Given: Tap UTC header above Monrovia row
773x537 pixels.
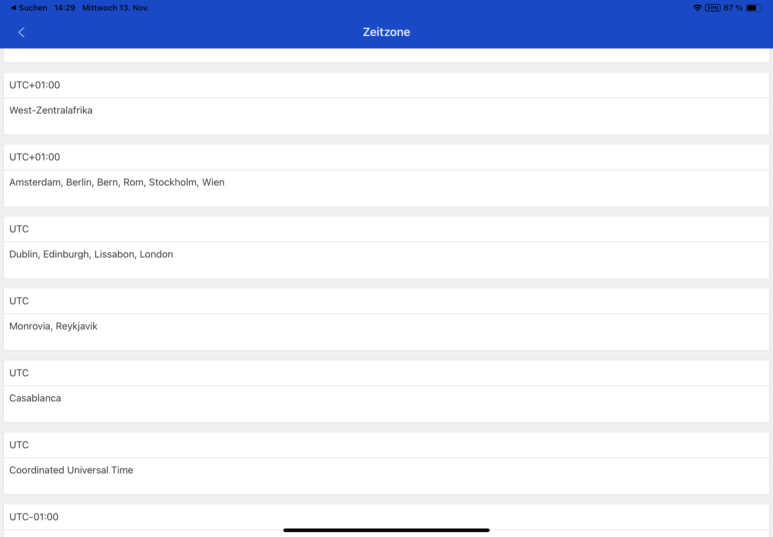Looking at the screenshot, I should tap(19, 301).
